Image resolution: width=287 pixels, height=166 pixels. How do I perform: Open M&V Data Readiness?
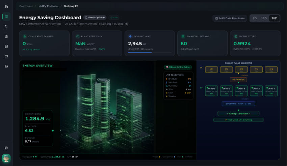tap(230, 18)
